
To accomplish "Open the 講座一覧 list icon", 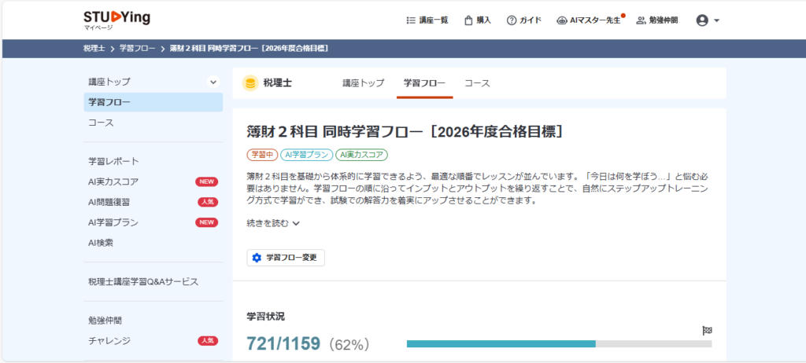I will tap(410, 20).
